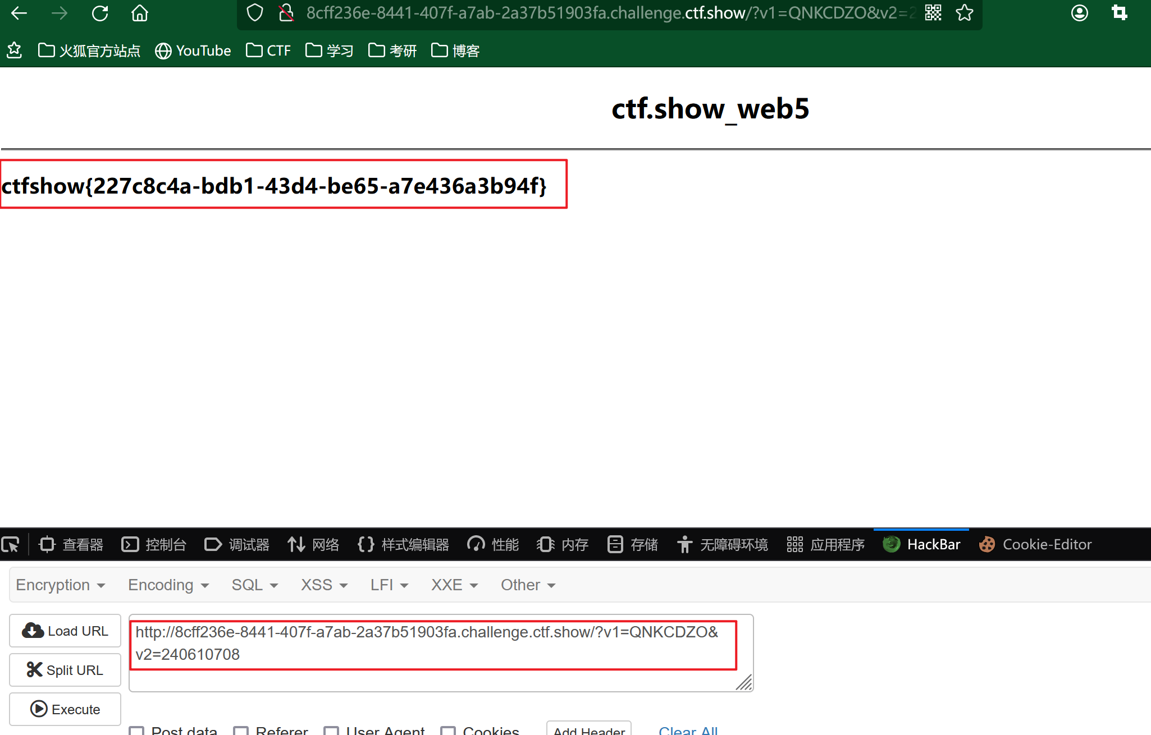Expand the LFI dropdown
The height and width of the screenshot is (735, 1151).
[389, 585]
